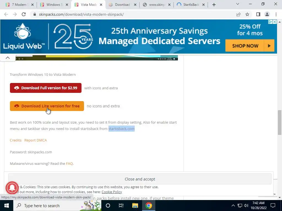Open the Credits link

[x=16, y=140]
